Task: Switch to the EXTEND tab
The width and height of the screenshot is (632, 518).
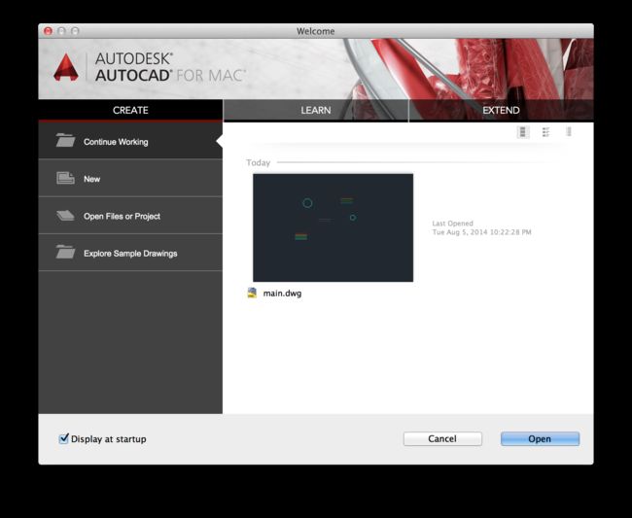Action: coord(501,111)
